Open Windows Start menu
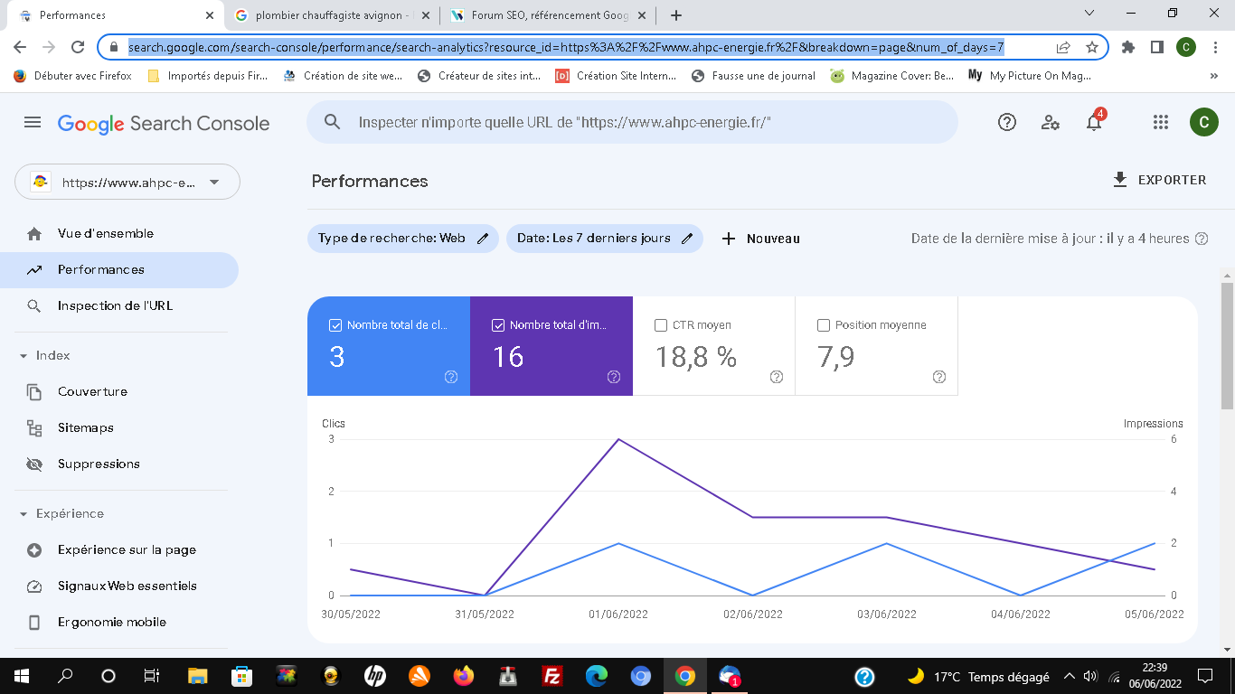This screenshot has height=694, width=1235. [x=21, y=676]
